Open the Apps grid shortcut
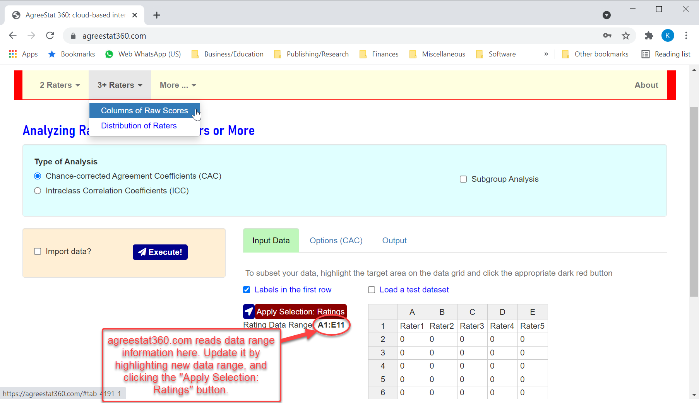 (x=23, y=54)
